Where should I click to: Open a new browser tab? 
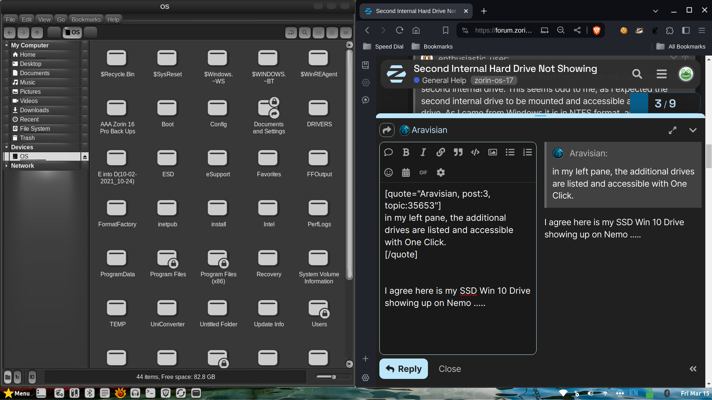click(x=484, y=11)
